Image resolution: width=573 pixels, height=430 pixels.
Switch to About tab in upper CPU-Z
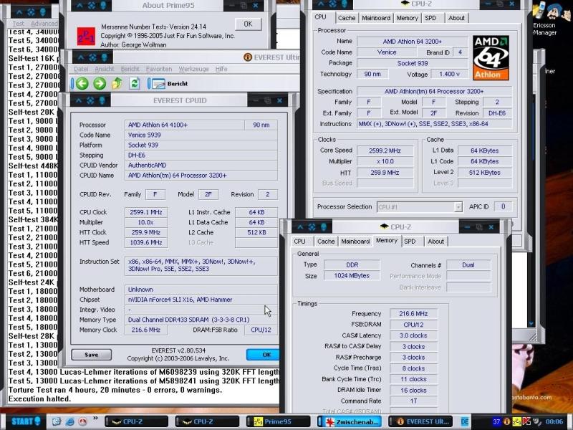456,18
